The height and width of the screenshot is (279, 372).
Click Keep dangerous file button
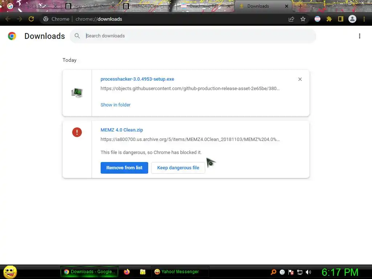[x=178, y=168]
